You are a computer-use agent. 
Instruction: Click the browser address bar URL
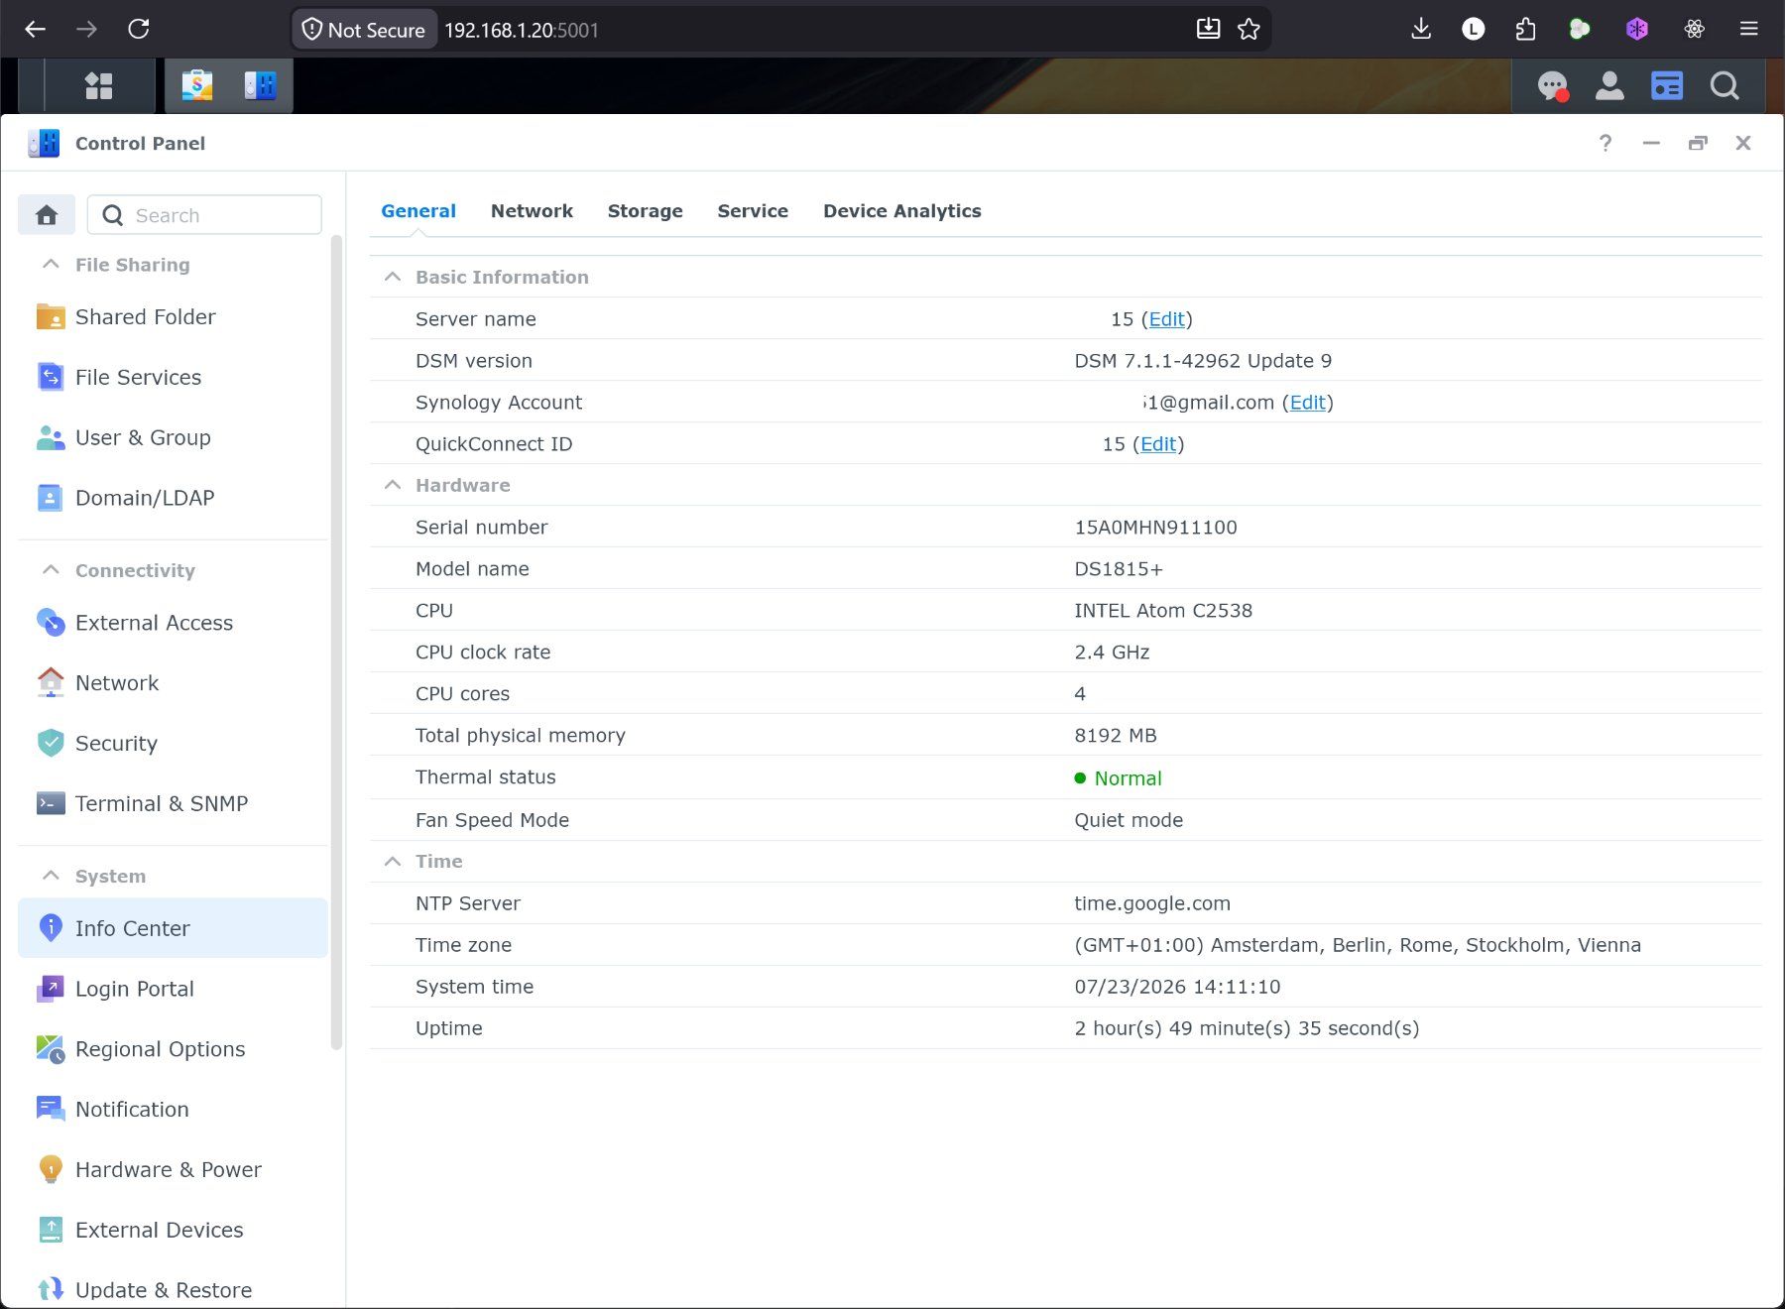pyautogui.click(x=522, y=30)
